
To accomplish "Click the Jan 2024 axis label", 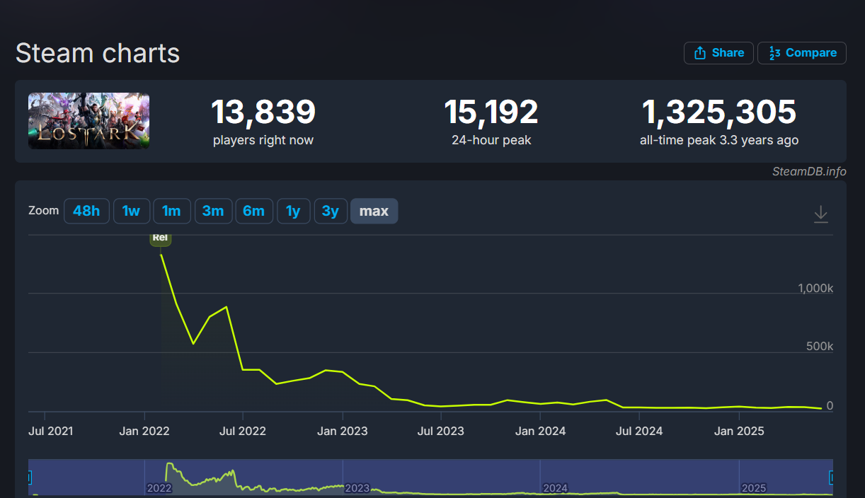I will (x=541, y=431).
